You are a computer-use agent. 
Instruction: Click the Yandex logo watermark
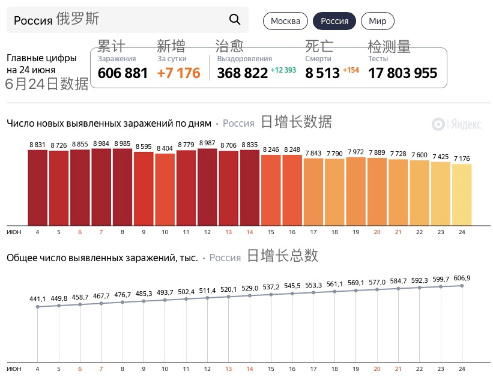click(x=456, y=124)
